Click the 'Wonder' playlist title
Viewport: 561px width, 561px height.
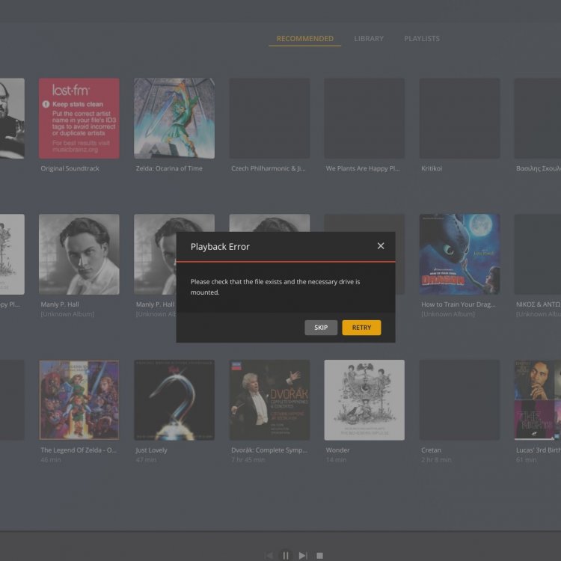337,450
